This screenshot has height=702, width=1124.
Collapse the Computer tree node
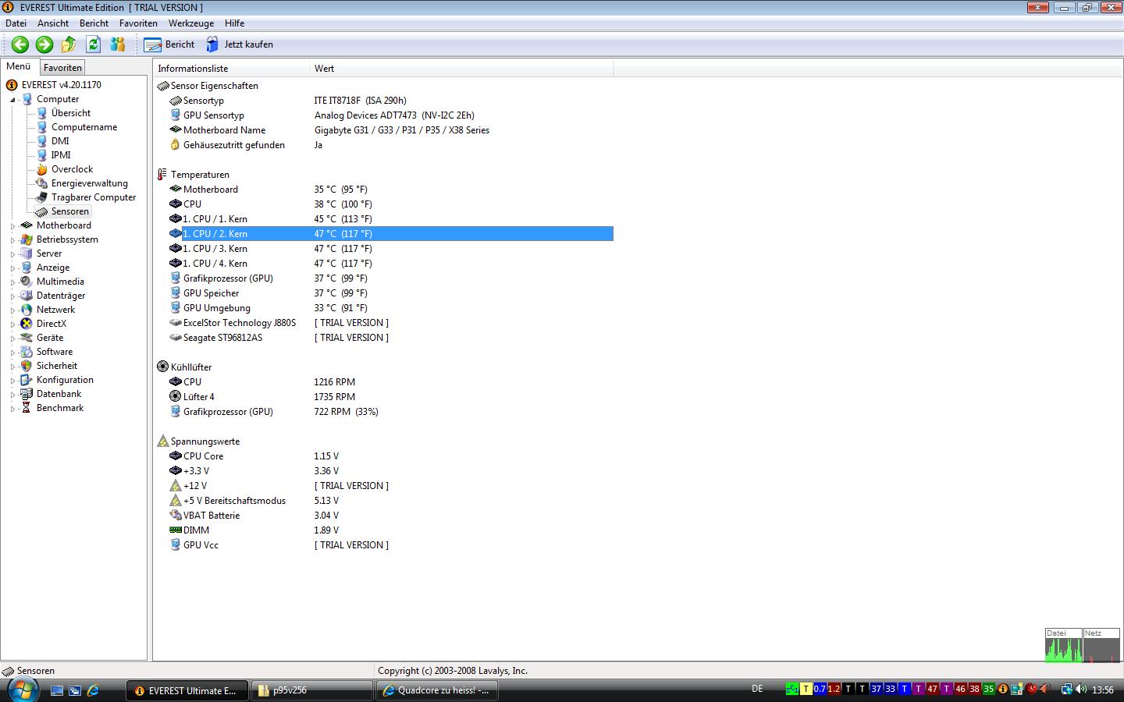click(x=12, y=100)
